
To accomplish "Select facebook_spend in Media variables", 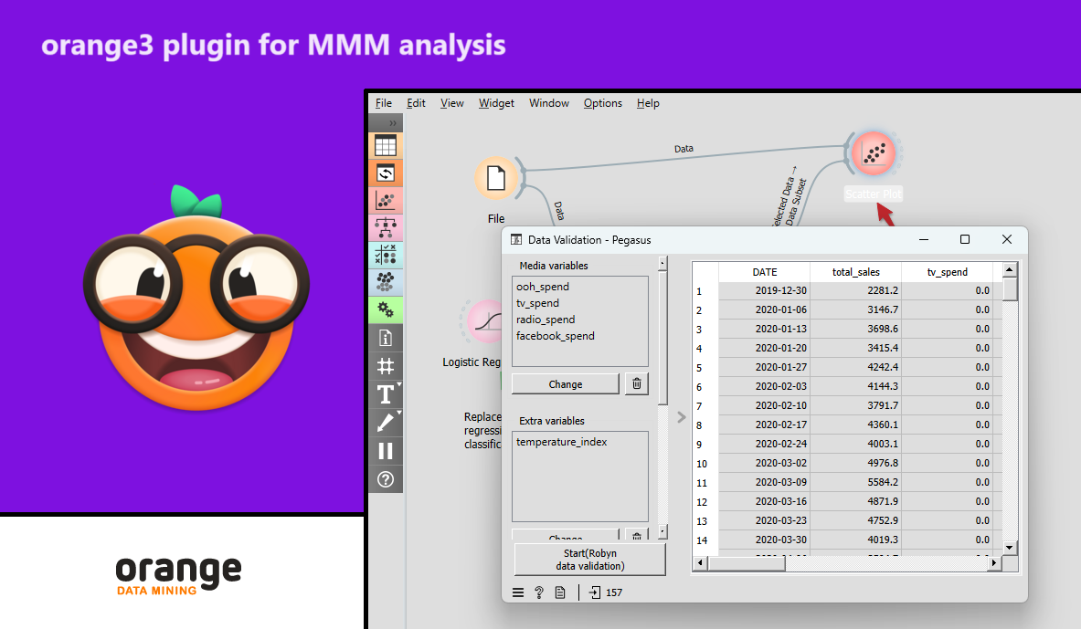I will (x=555, y=336).
